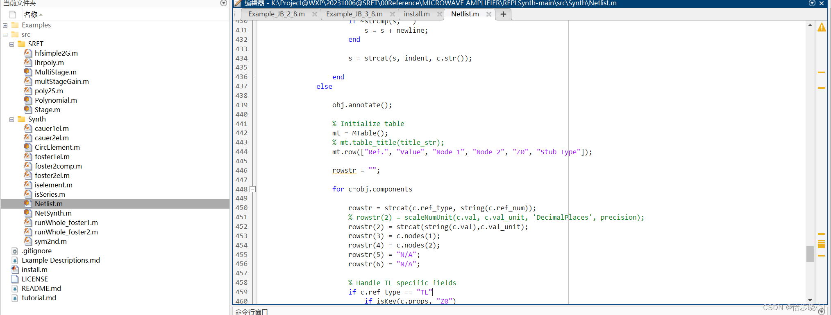Collapse the Synth folder node

[x=11, y=119]
